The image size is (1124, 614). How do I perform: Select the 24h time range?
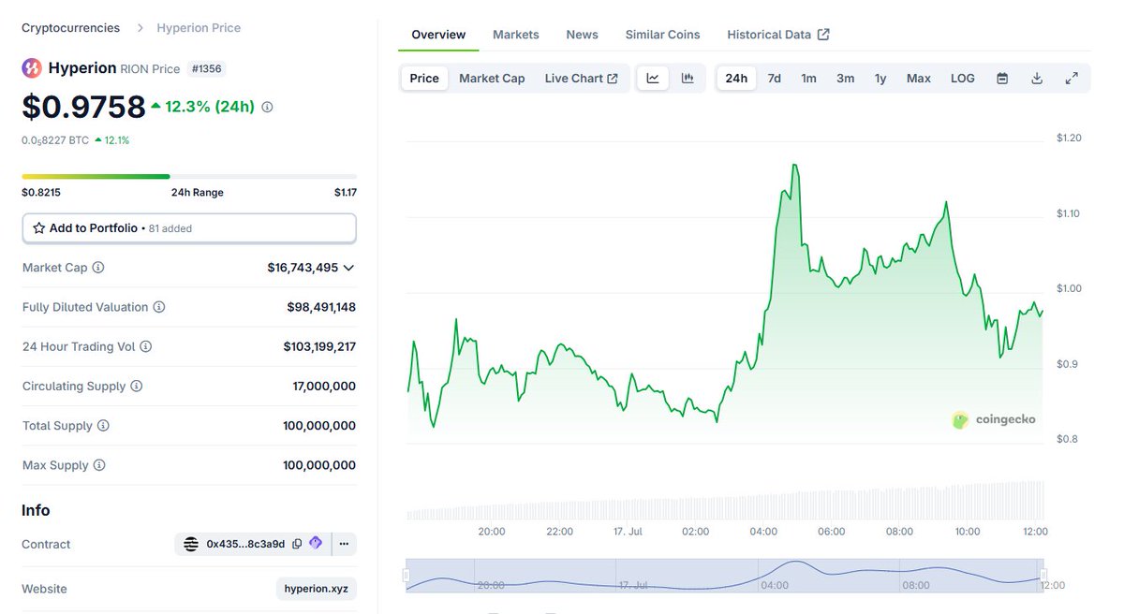tap(736, 79)
